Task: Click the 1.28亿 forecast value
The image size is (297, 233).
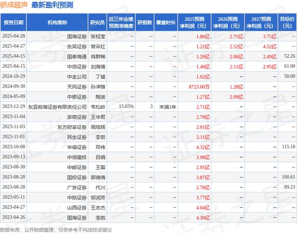Action: point(236,87)
